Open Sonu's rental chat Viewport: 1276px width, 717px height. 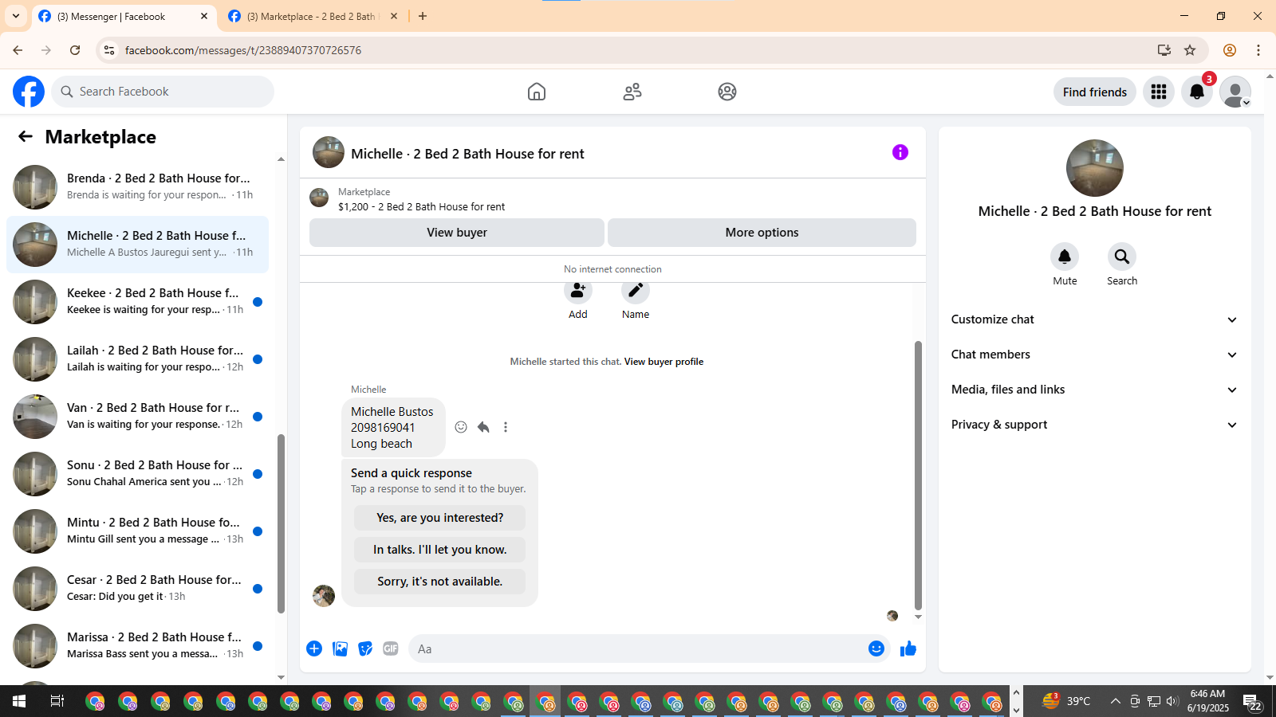(137, 473)
